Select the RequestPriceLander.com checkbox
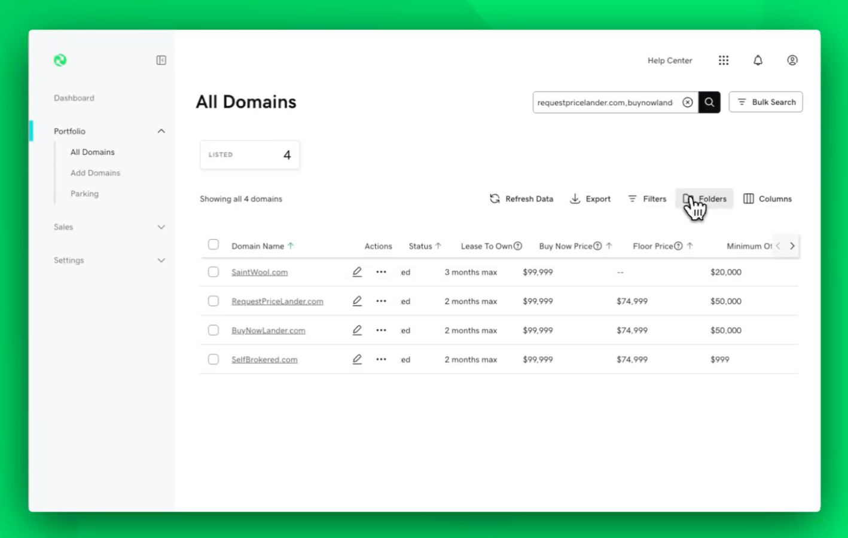Screen dimensions: 848x538 click(x=213, y=301)
